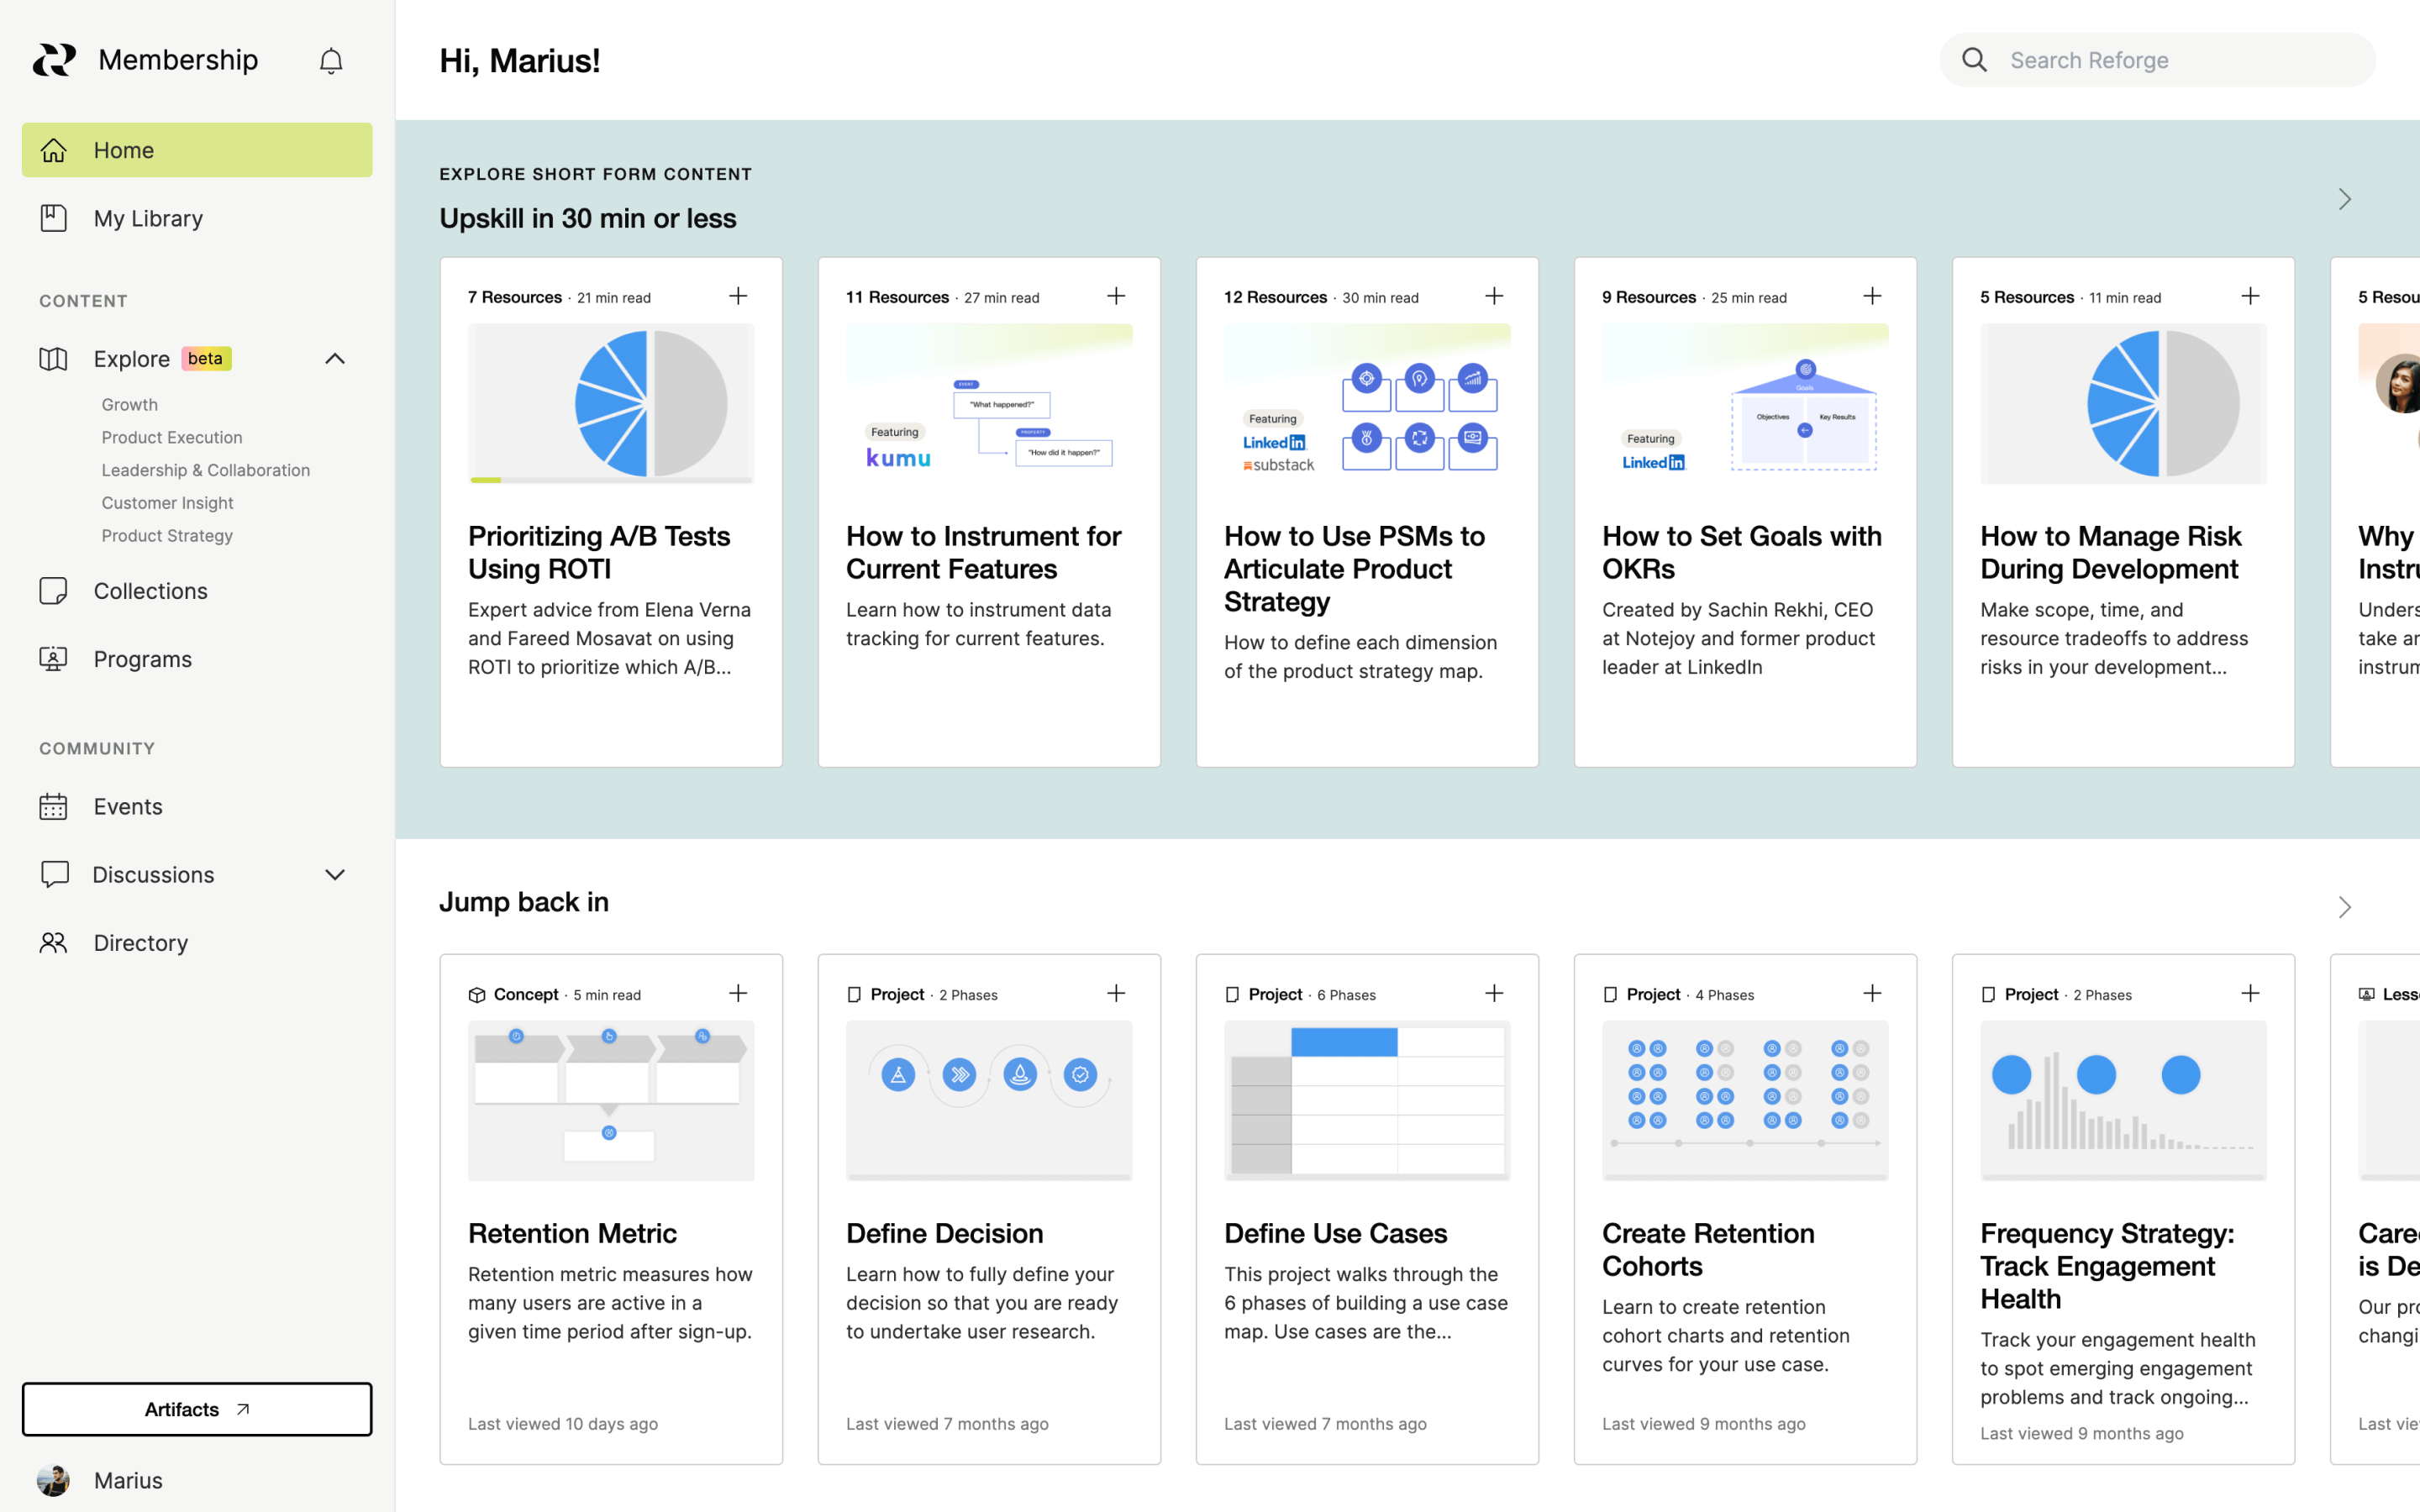Add Retention Metric concept with plus icon
The height and width of the screenshot is (1512, 2420).
pos(738,993)
